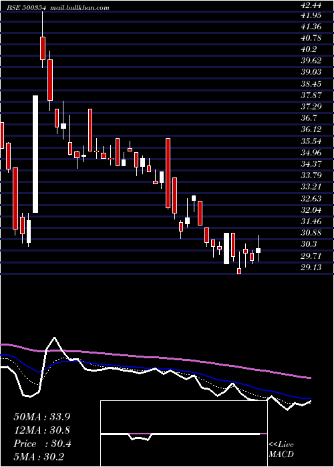The image size is (334, 467).
Task: Click the 34.96 price axis label
Action: click(x=311, y=153)
